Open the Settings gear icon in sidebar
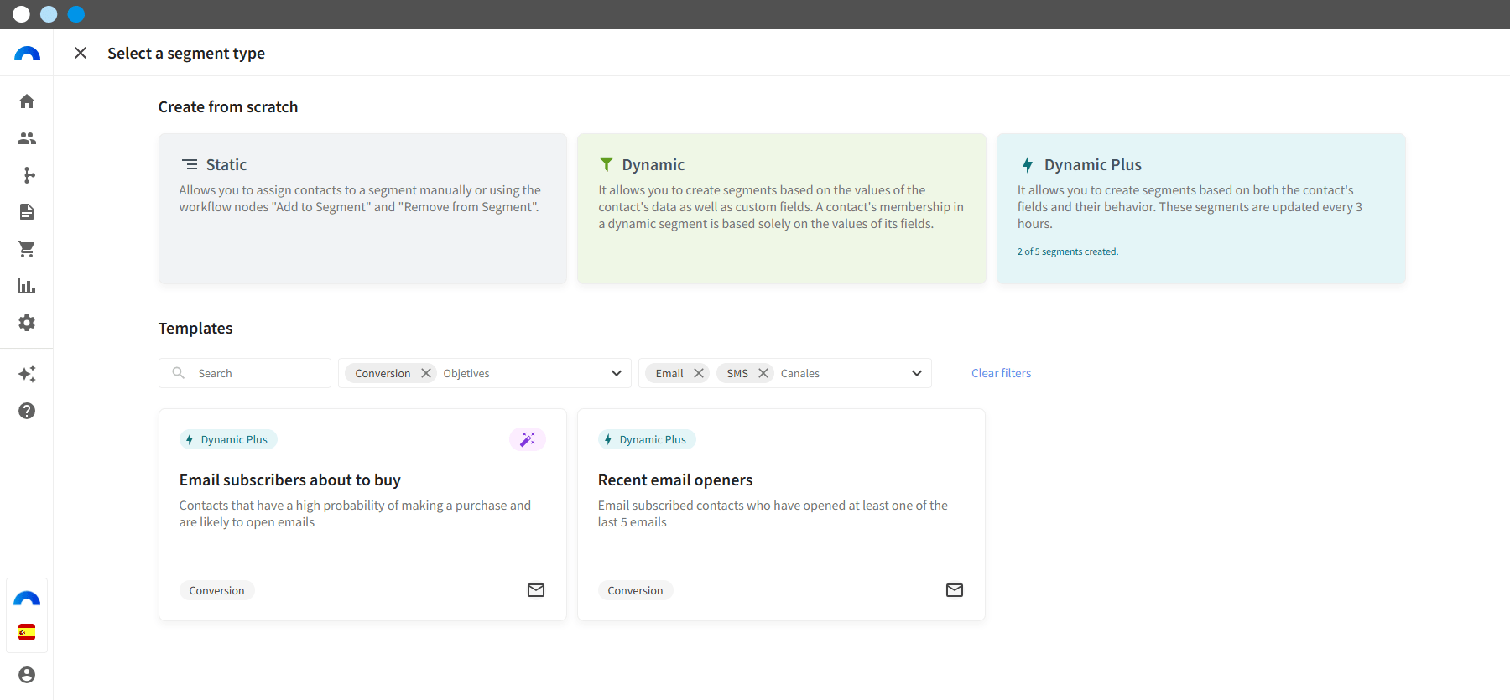Screen dimensions: 1510x700 [x=27, y=323]
